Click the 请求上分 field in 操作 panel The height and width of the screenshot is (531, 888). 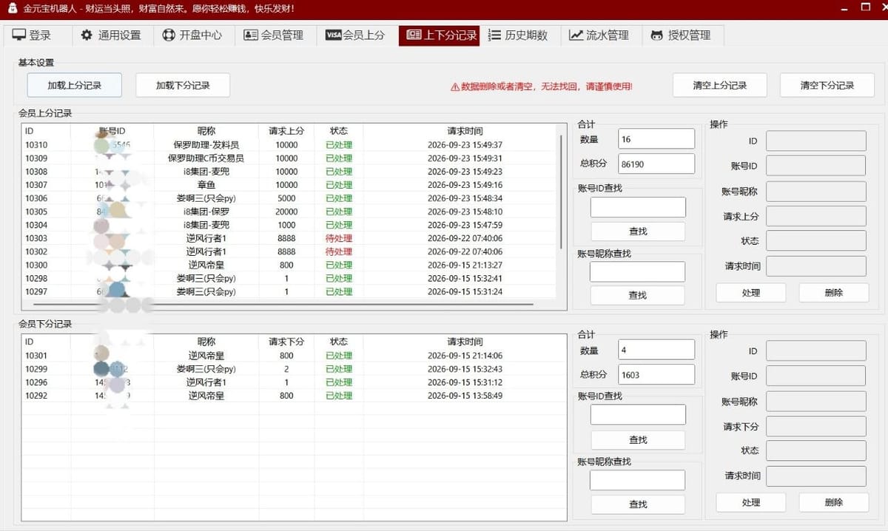click(815, 216)
